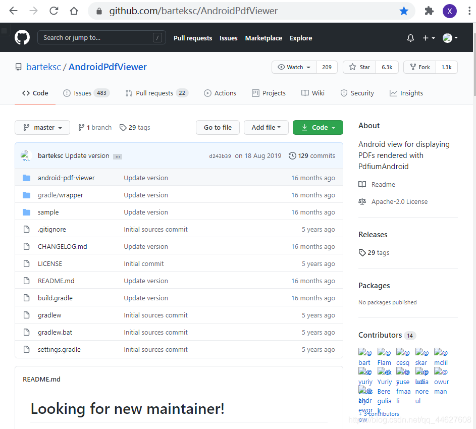476x429 pixels.
Task: Switch to the Projects tab
Action: click(x=269, y=93)
